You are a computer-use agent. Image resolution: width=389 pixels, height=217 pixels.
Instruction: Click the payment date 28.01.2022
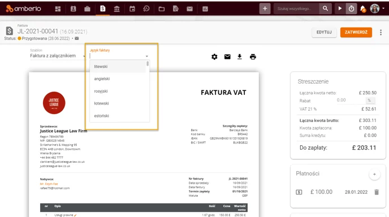[x=356, y=192]
